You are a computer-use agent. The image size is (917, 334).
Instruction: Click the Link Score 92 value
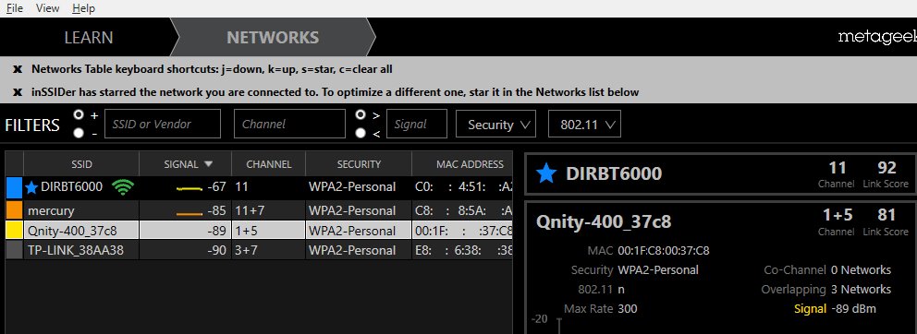(x=886, y=168)
